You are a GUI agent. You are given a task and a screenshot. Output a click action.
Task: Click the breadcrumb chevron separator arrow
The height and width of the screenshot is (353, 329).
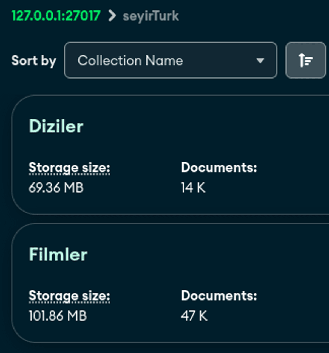112,16
